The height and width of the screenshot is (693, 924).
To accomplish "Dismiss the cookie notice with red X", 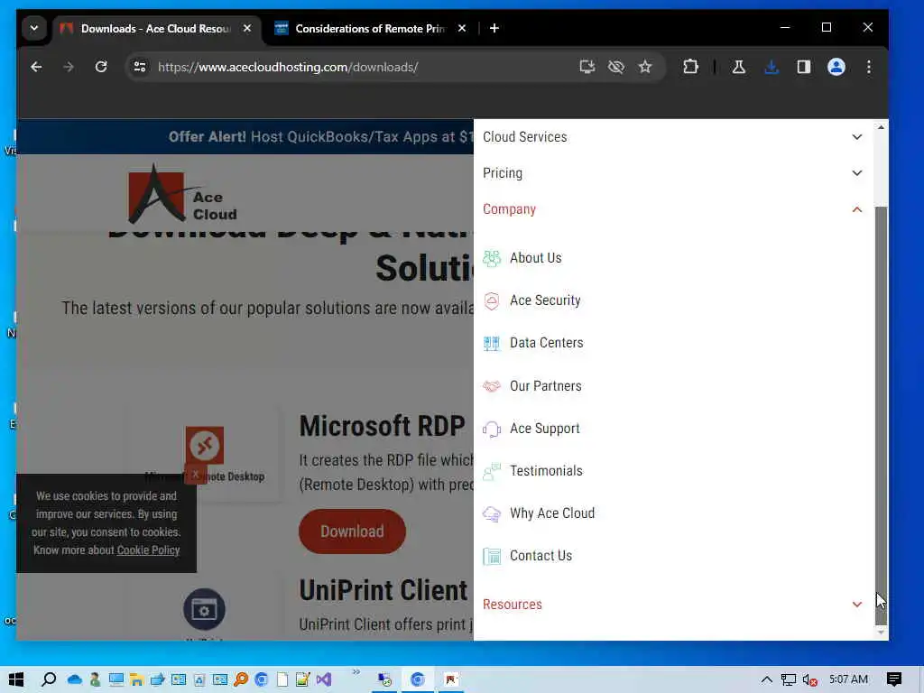I will pyautogui.click(x=195, y=475).
